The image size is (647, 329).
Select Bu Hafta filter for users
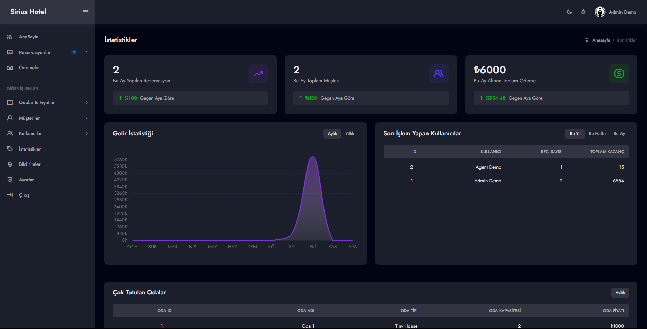coord(597,134)
